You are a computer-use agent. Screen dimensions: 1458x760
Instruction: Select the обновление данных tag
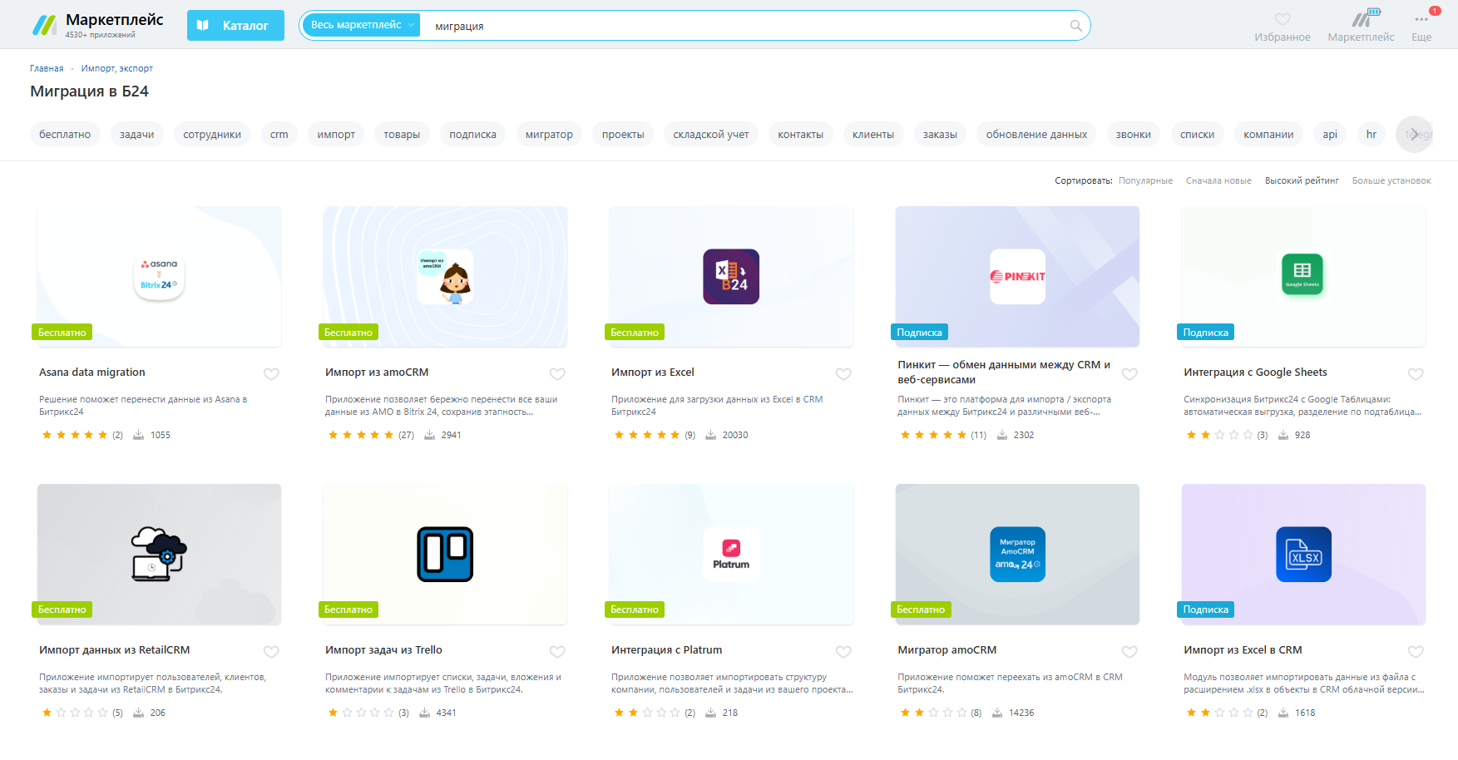pos(1036,134)
